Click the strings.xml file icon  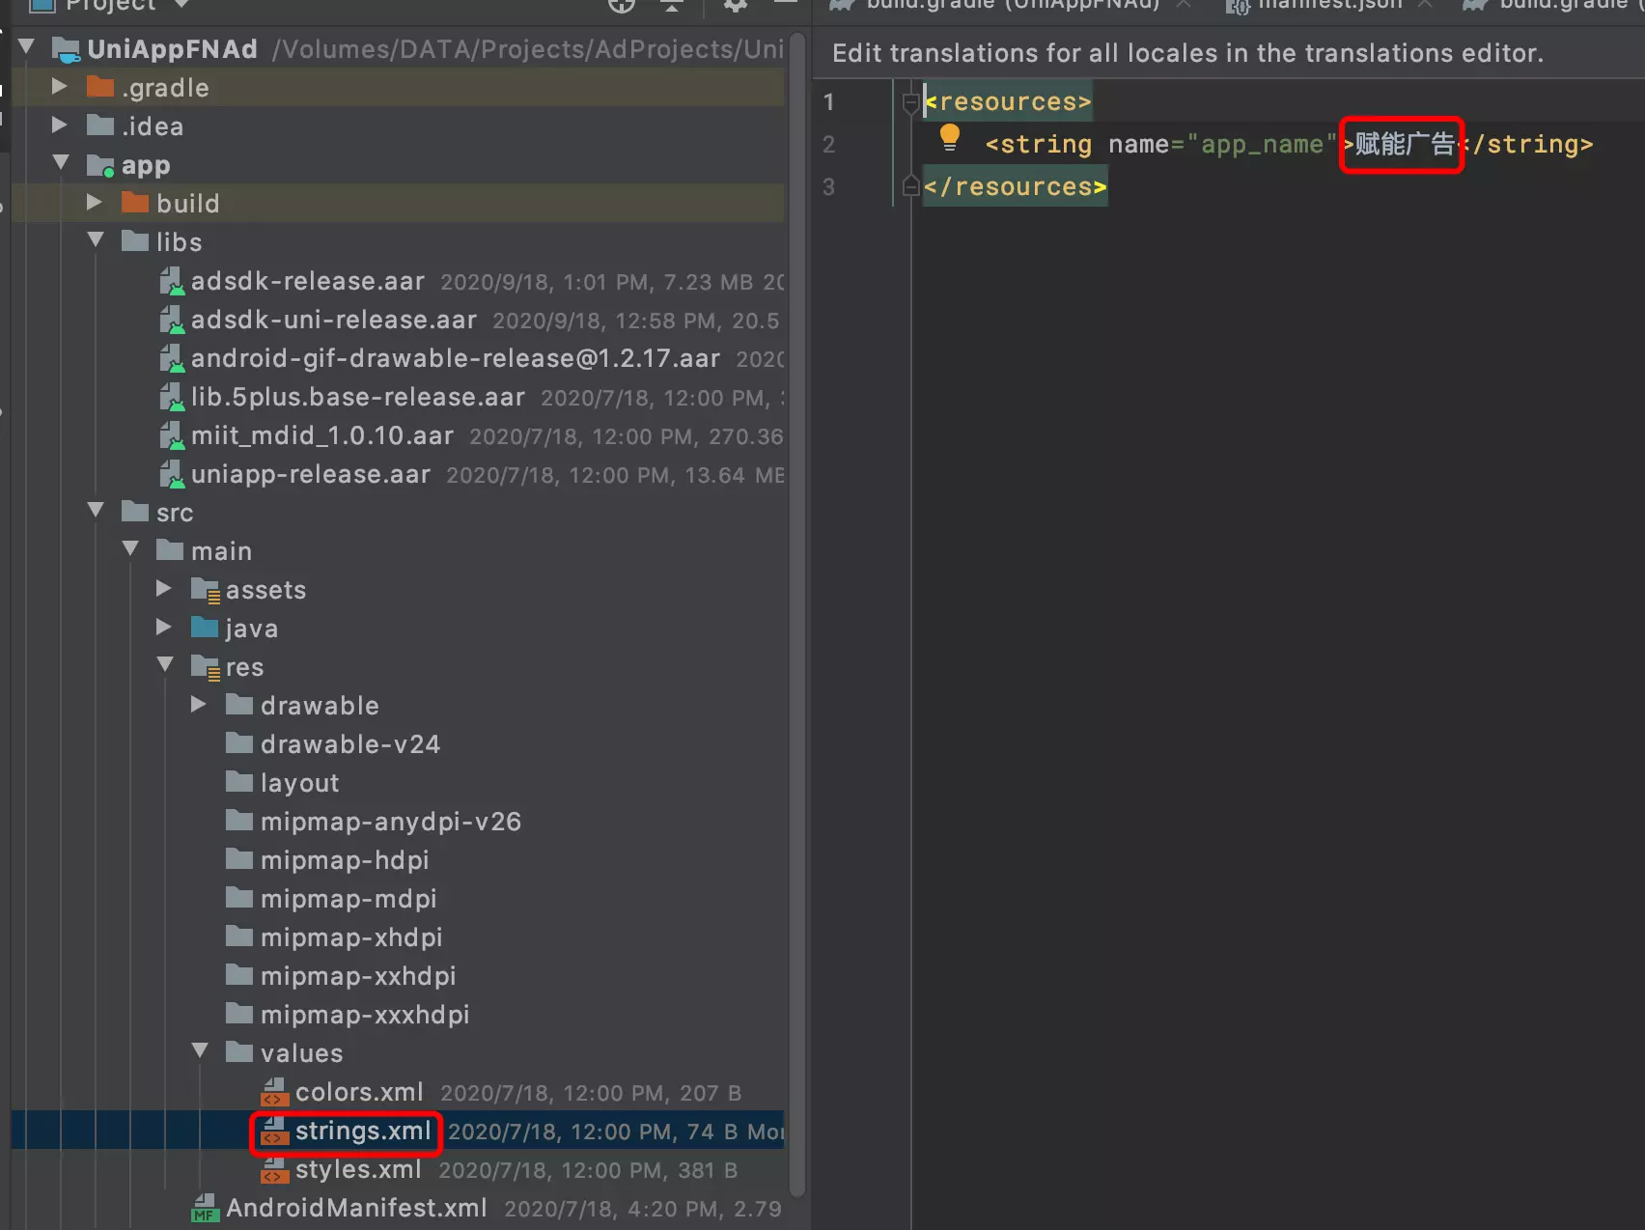tap(275, 1131)
